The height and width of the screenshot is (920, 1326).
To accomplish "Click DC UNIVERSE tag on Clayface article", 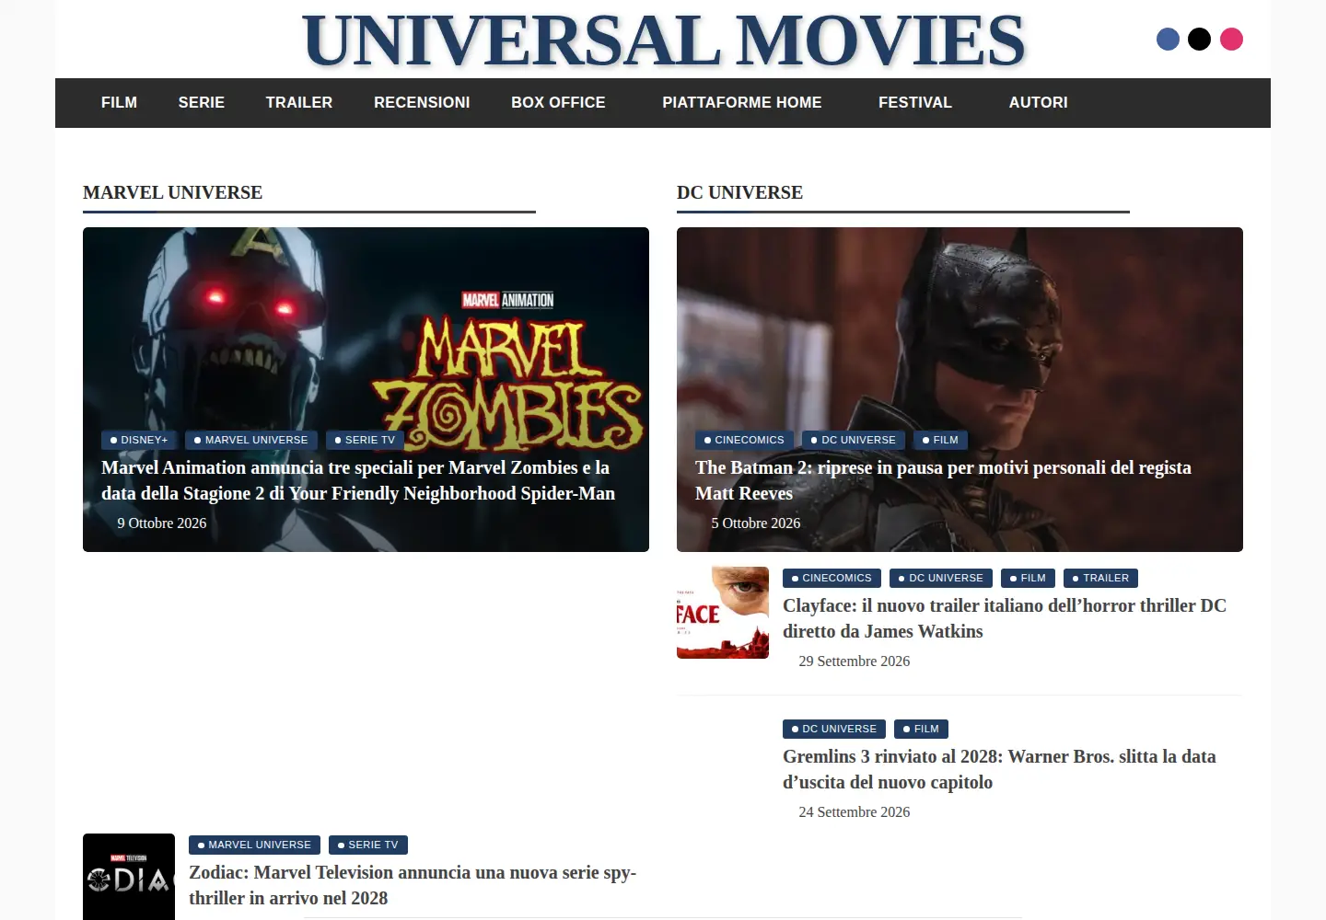I will [x=941, y=579].
